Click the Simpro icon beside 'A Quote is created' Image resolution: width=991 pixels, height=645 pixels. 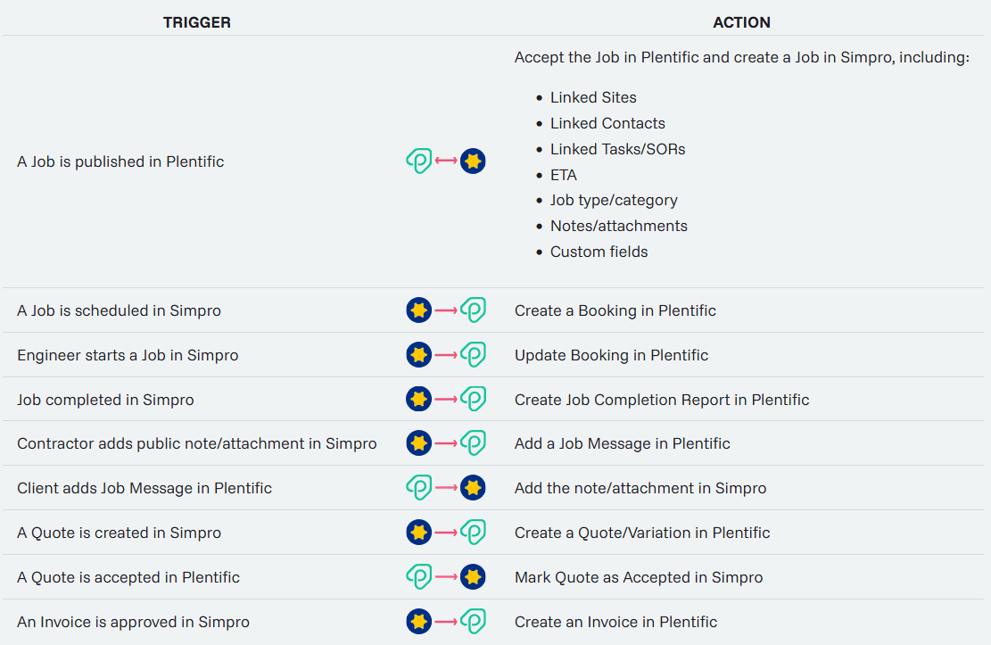point(418,533)
